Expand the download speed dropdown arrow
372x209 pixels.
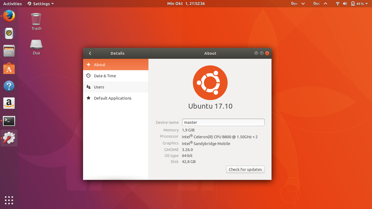303,4
